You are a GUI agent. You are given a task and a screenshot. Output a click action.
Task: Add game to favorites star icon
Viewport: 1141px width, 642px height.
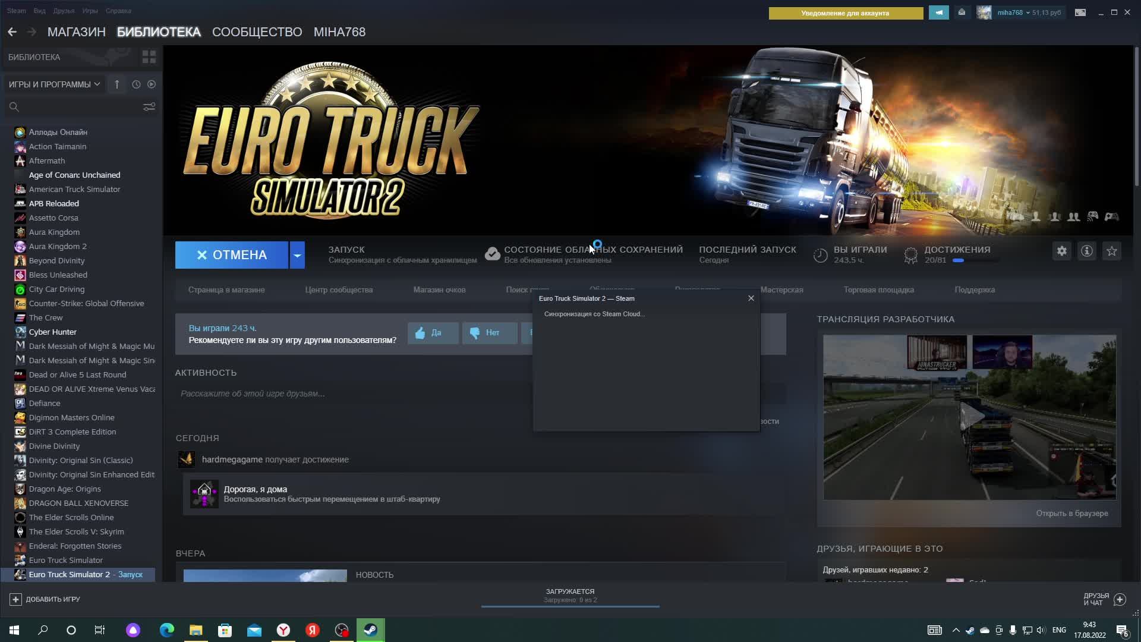pos(1111,251)
